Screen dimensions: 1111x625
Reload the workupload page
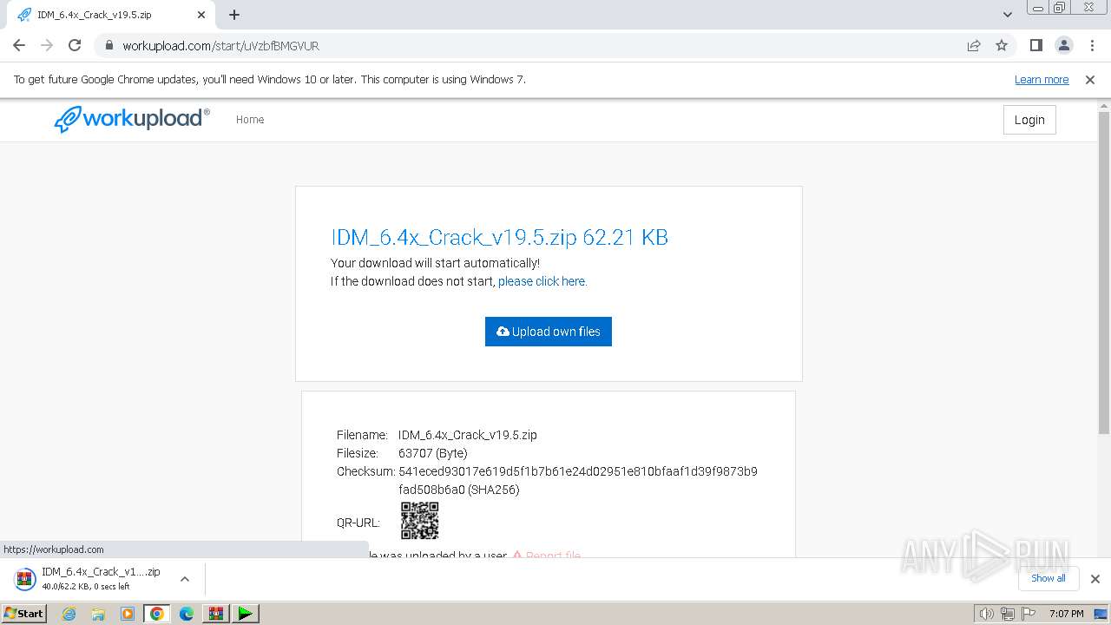coord(75,46)
